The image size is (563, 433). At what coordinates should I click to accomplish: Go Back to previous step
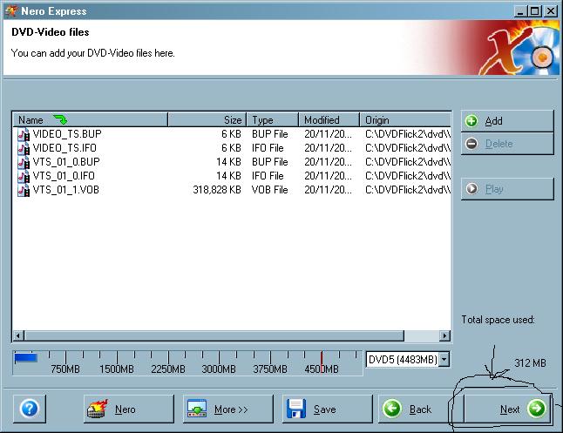point(417,409)
